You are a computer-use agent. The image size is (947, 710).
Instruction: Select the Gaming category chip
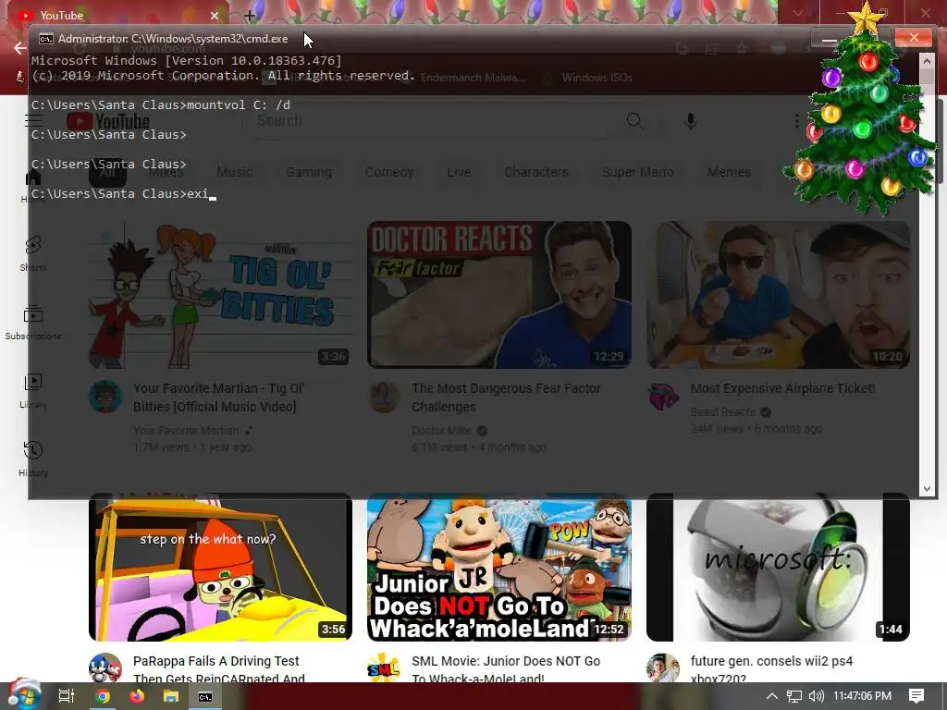pyautogui.click(x=309, y=172)
